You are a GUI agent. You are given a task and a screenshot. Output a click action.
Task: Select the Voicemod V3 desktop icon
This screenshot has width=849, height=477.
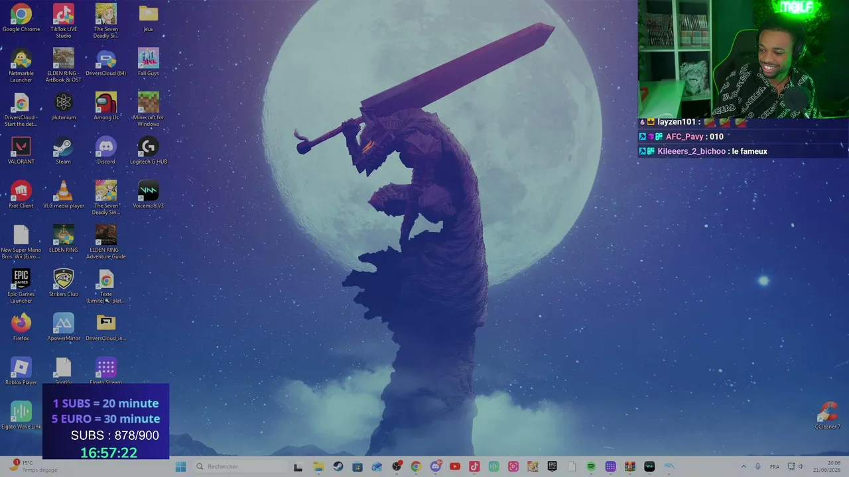point(148,195)
